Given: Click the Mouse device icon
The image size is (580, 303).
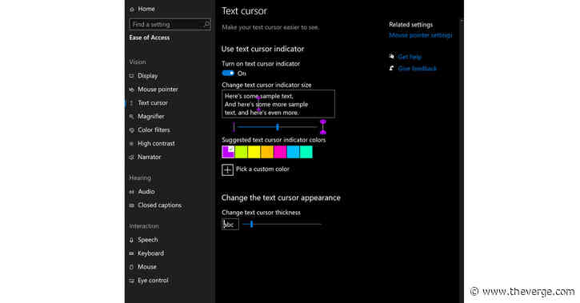Looking at the screenshot, I should [132, 267].
